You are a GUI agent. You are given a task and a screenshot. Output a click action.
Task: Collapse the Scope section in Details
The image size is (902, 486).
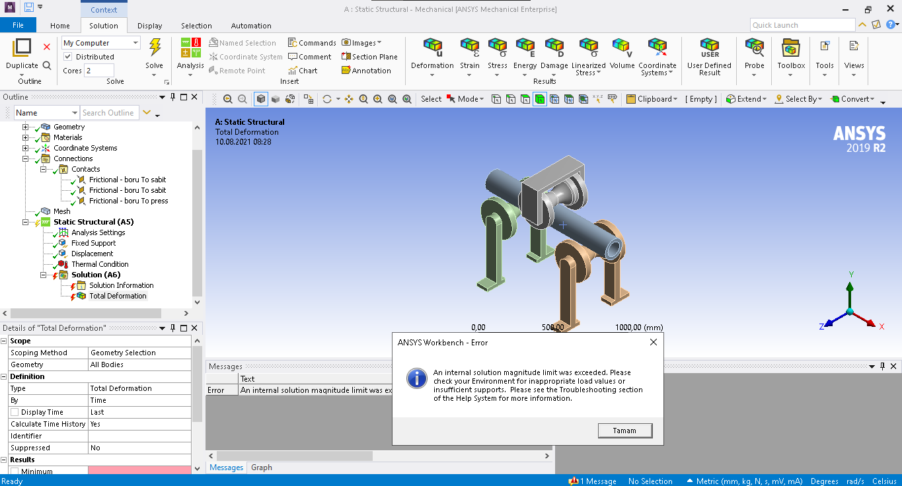pyautogui.click(x=4, y=341)
